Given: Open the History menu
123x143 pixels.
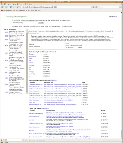Looking at the screenshot, I should [x=14, y=4].
